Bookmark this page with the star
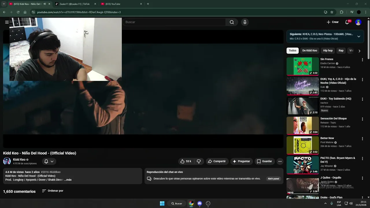The height and width of the screenshot is (208, 370). tap(332, 12)
